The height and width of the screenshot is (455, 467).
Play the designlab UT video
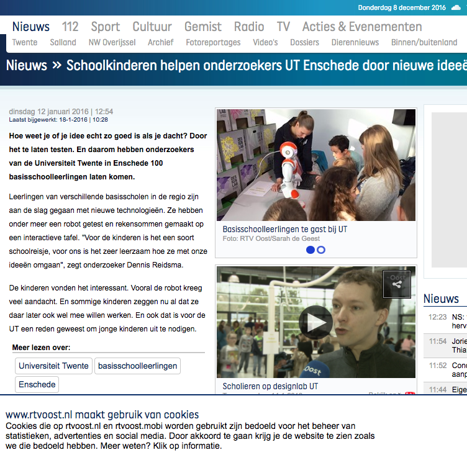tap(315, 322)
